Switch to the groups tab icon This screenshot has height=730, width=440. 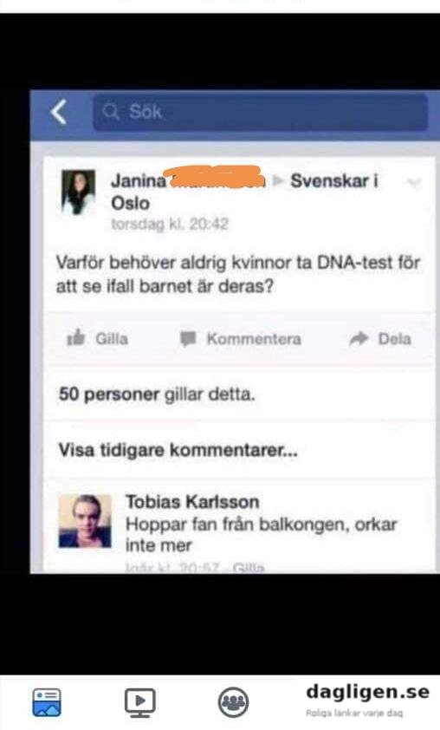233,702
